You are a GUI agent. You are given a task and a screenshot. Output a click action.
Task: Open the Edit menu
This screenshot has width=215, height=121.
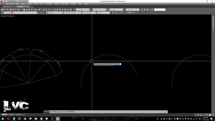12,4
